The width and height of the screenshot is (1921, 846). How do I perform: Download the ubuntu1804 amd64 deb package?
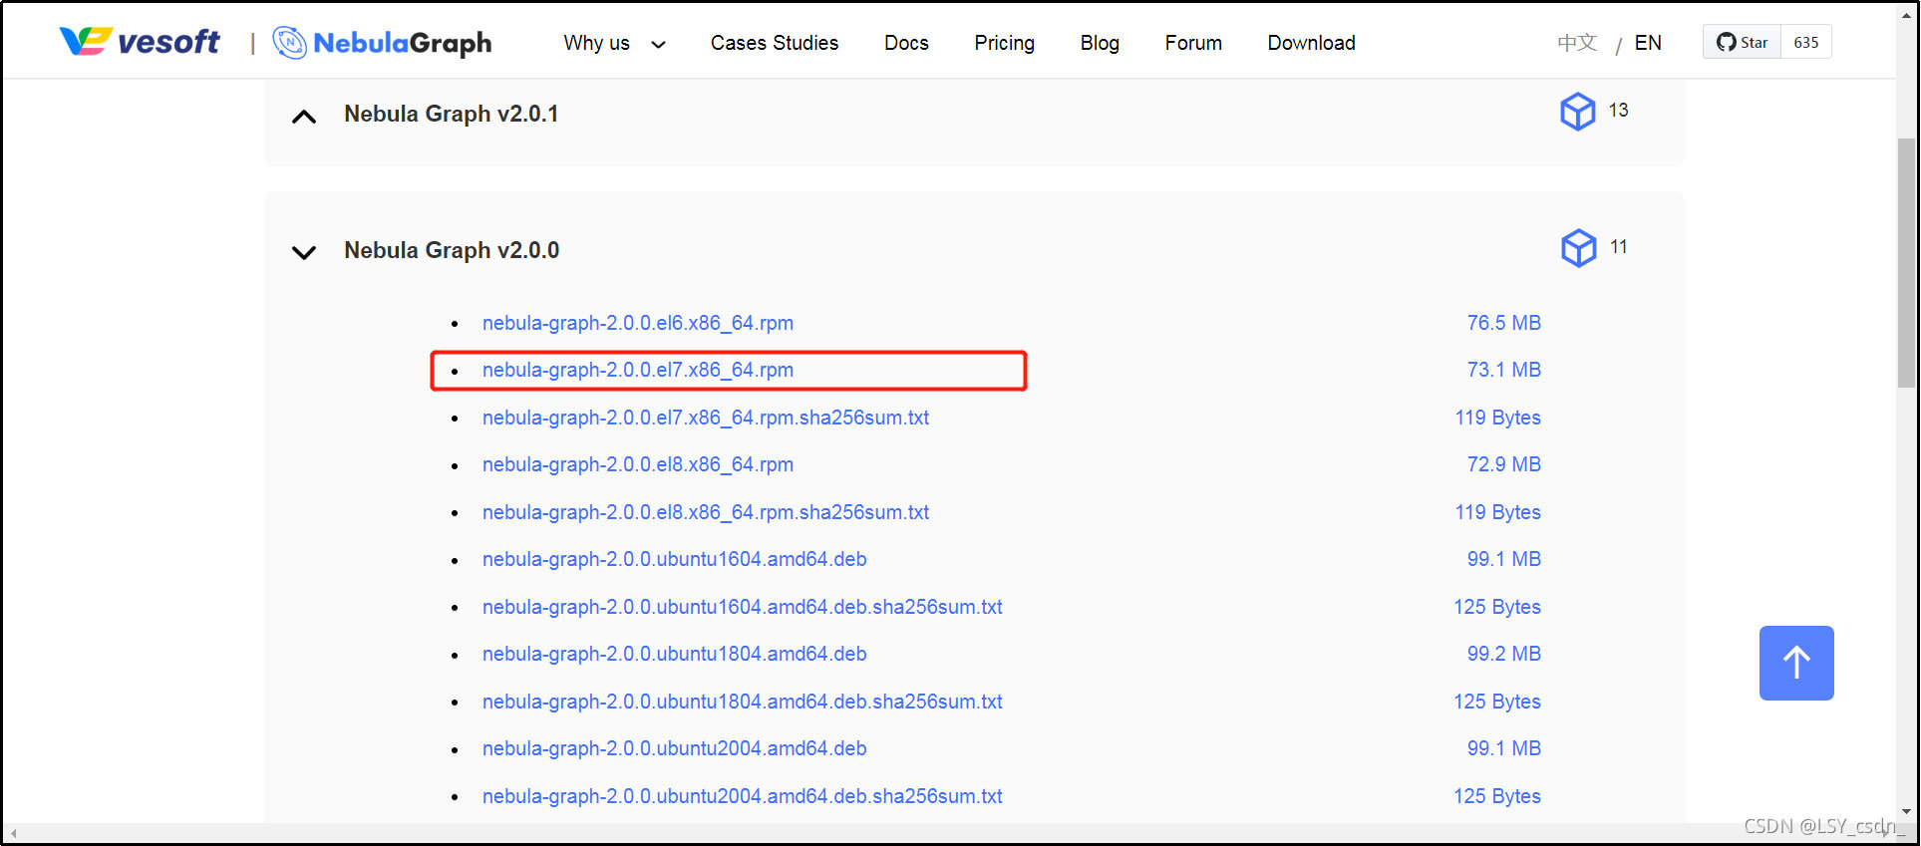pyautogui.click(x=675, y=654)
